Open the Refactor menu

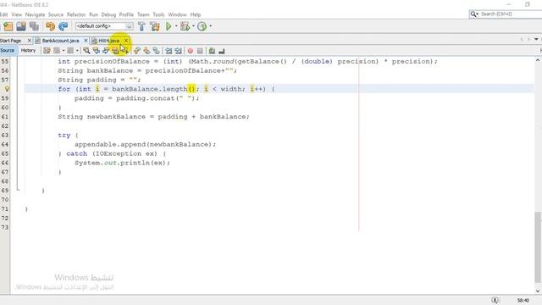tap(76, 14)
